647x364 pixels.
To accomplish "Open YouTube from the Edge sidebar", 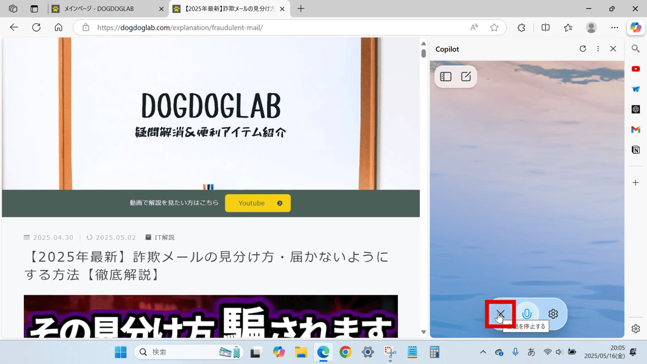I will pos(636,69).
